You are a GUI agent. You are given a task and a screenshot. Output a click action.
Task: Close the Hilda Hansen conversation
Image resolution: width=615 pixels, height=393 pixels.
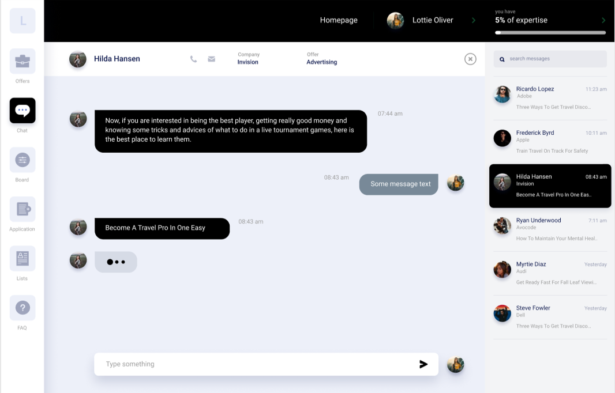pyautogui.click(x=470, y=59)
